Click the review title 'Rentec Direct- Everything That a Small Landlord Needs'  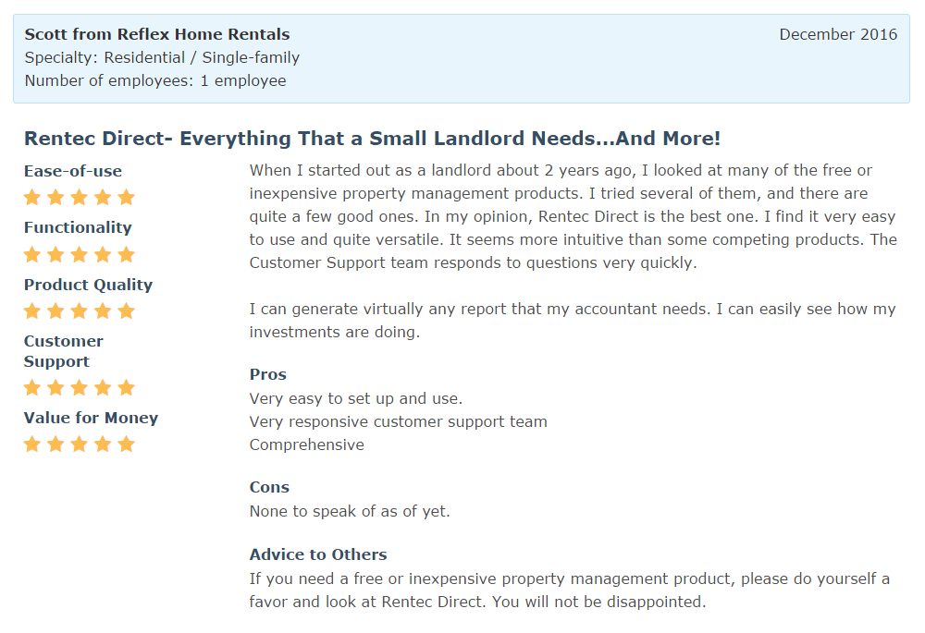point(372,139)
